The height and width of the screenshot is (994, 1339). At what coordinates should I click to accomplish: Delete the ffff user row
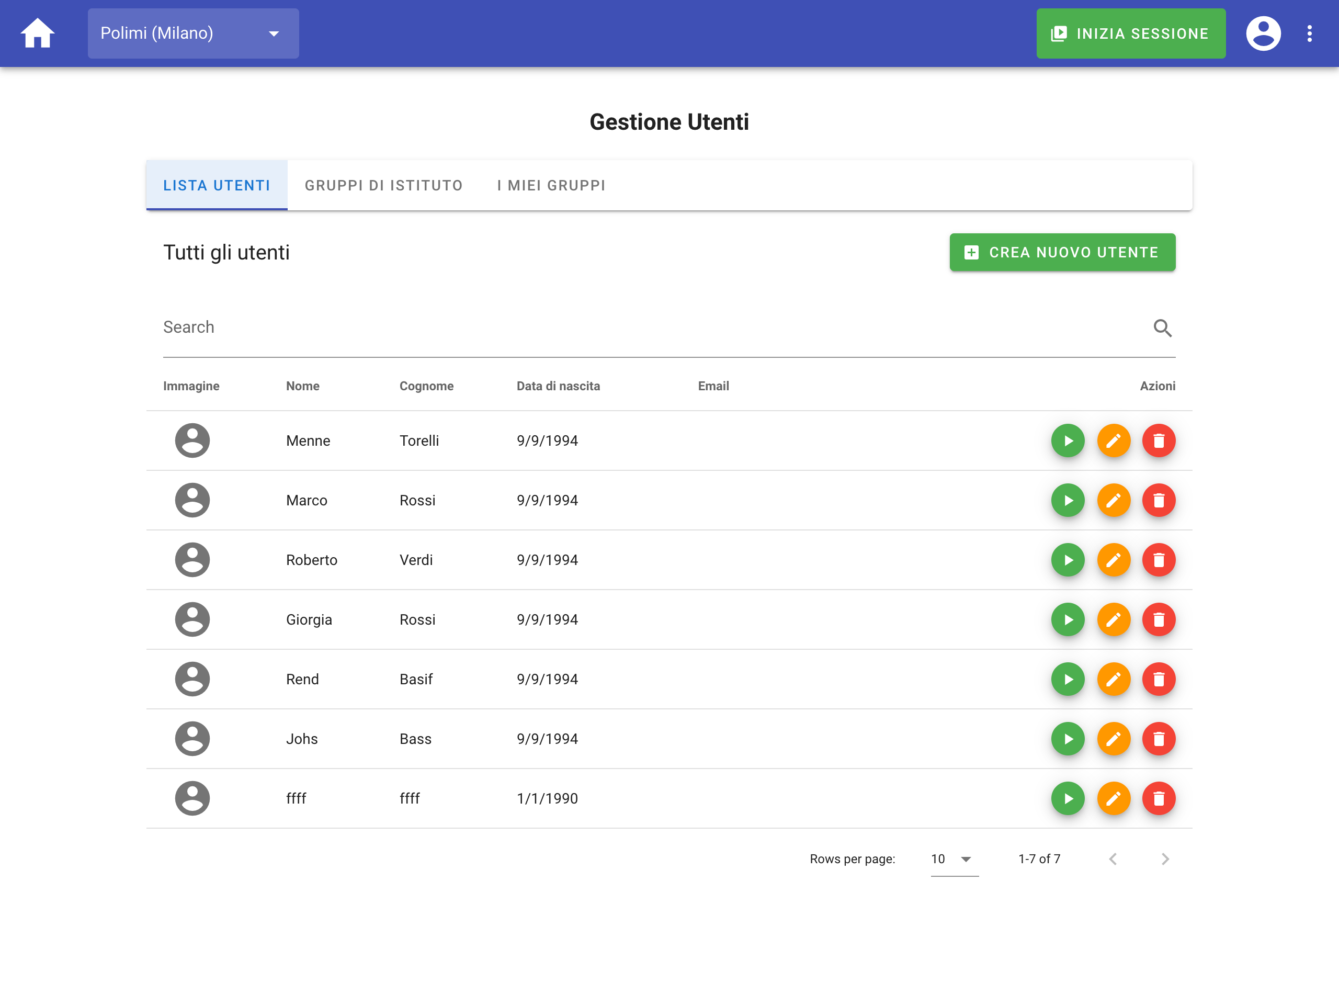[1159, 798]
